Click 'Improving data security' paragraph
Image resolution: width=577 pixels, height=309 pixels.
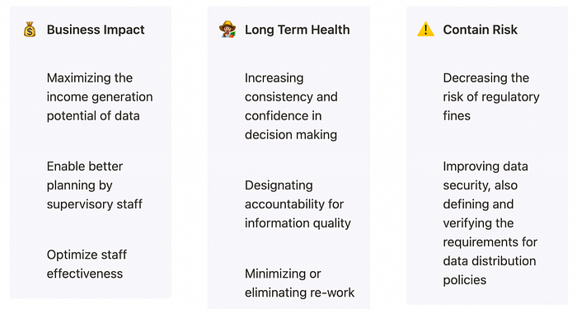(x=490, y=223)
